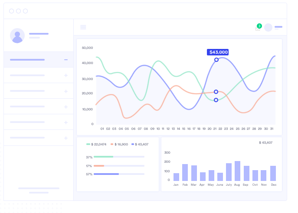
Task: Select the June bar in the bar chart
Action: pos(220,177)
